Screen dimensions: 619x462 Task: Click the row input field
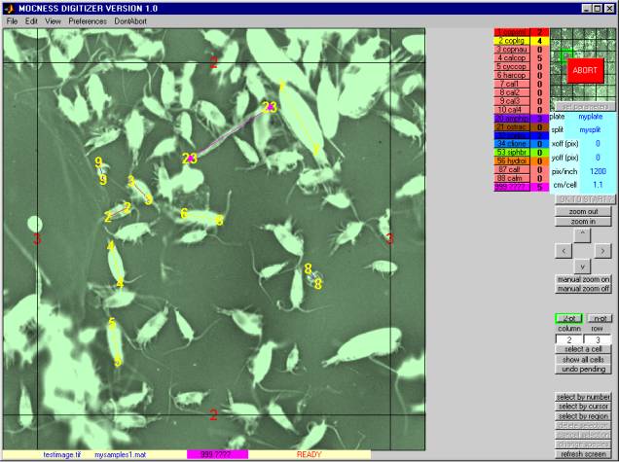pos(598,339)
